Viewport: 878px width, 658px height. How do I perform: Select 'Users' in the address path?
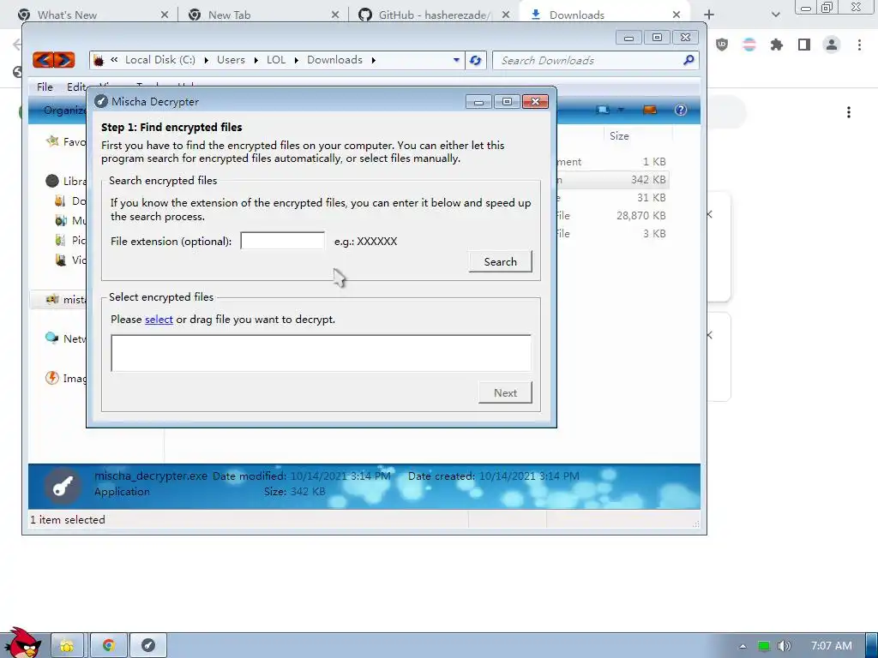click(231, 60)
